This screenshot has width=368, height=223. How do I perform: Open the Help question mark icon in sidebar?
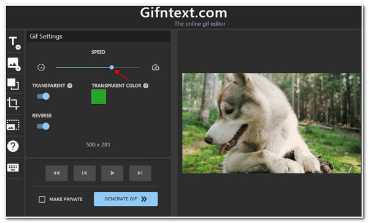(13, 146)
